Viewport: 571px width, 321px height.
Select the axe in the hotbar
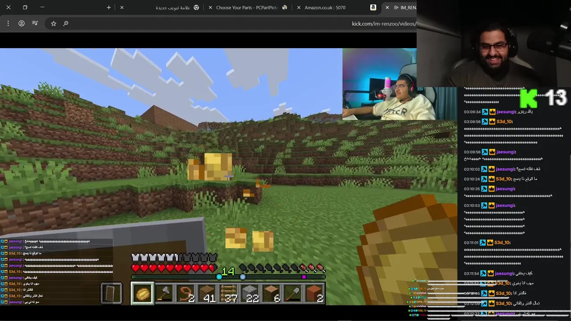point(165,294)
